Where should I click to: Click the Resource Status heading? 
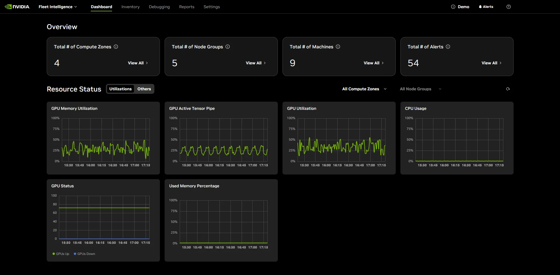74,89
